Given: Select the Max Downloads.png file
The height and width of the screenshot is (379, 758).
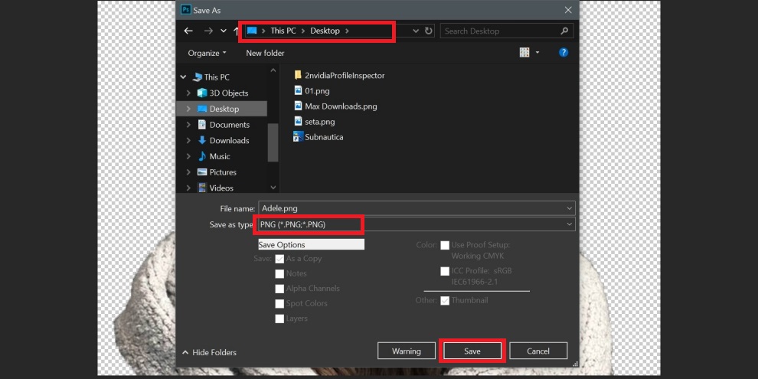Looking at the screenshot, I should 335,106.
